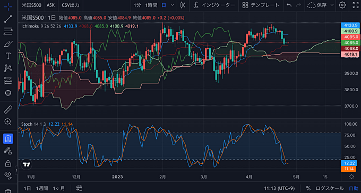Select the crosshair cursor tool
The height and width of the screenshot is (193, 361).
[x=8, y=6]
